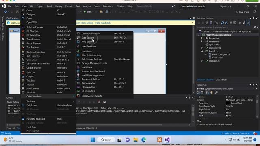Click the notifications bell in status bar
The image size is (260, 146).
pos(255,133)
